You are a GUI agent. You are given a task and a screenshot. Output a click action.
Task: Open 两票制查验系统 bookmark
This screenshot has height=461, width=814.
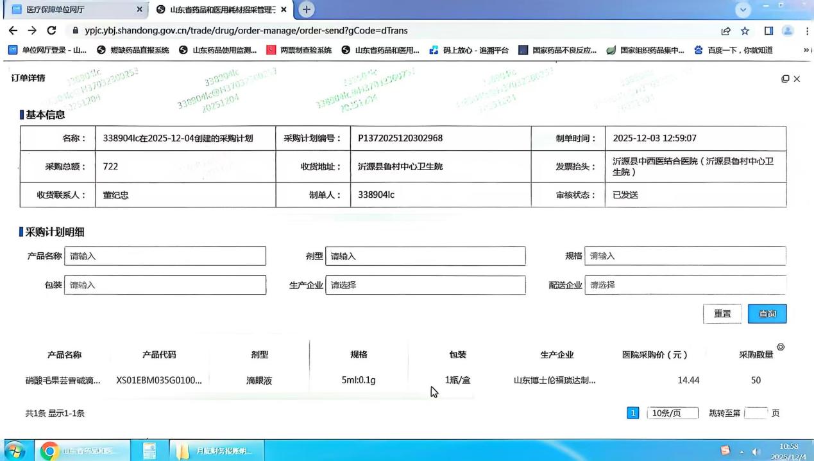[300, 50]
